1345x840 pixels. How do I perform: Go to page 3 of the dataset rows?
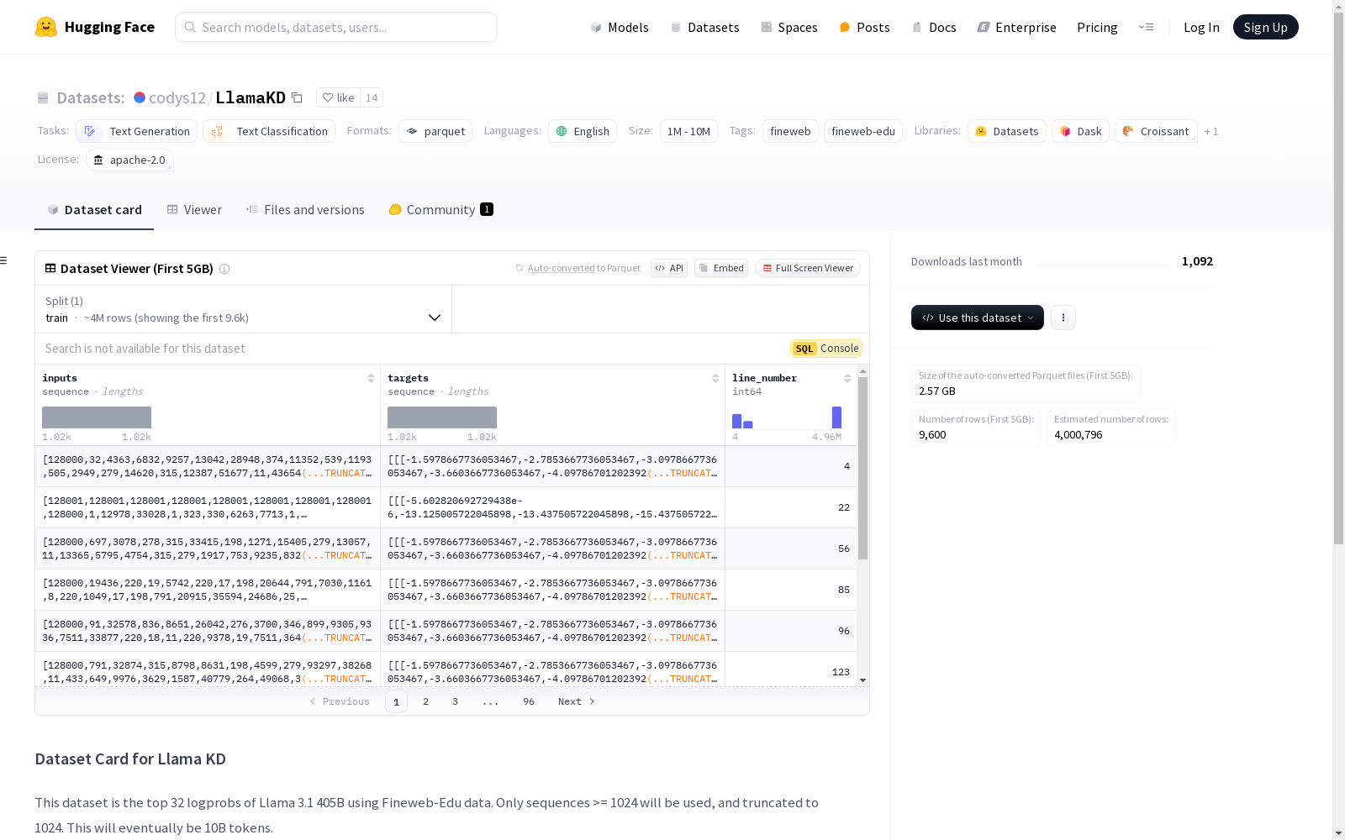[456, 701]
